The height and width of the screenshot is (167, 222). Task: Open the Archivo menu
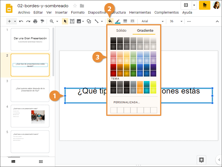point(24,13)
